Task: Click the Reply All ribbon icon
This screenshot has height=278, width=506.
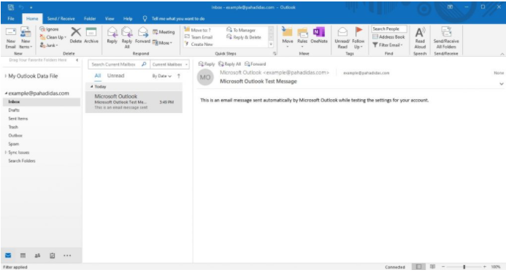Action: tap(127, 38)
